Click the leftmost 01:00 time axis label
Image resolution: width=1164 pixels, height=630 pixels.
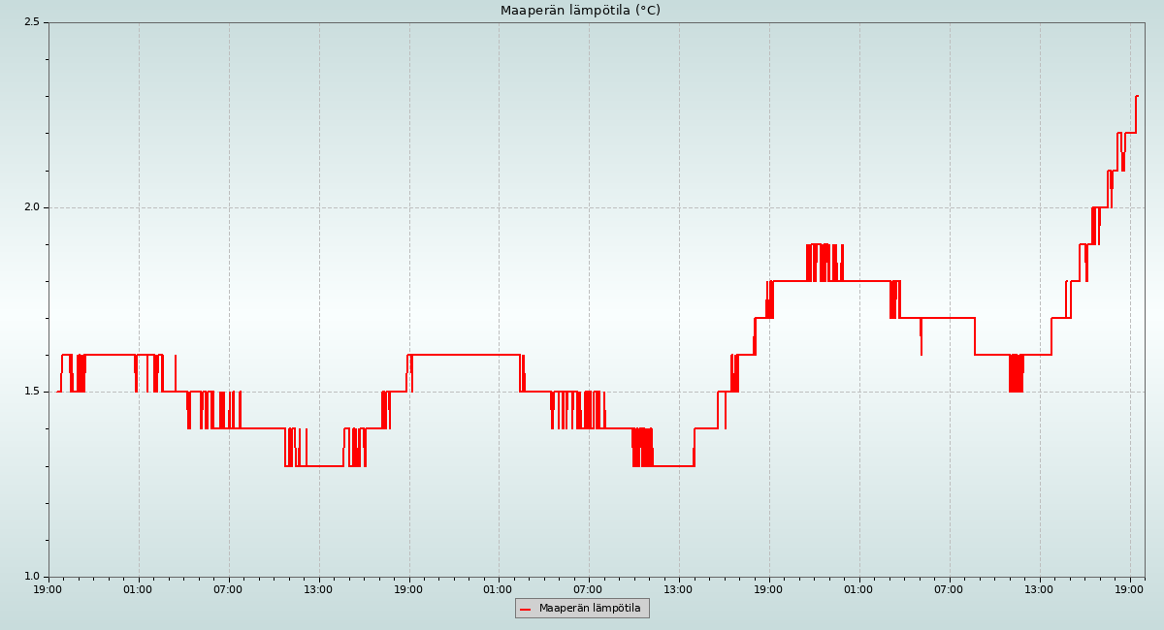tap(138, 588)
